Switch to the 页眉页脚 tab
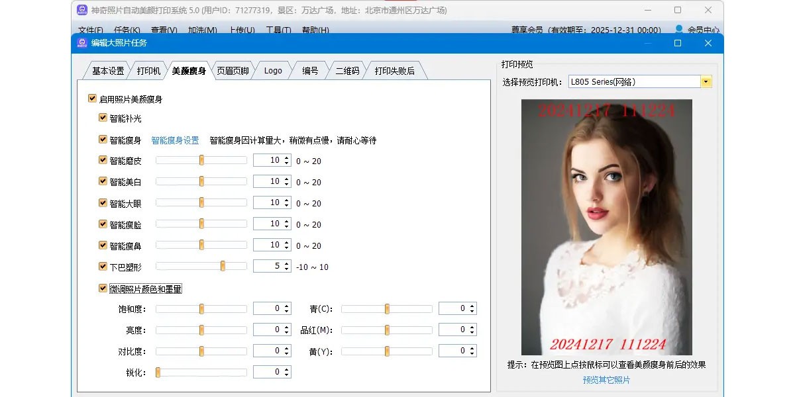 point(233,71)
